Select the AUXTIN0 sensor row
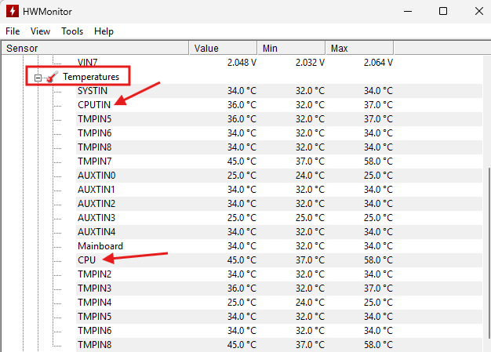This screenshot has width=491, height=352. click(278, 176)
